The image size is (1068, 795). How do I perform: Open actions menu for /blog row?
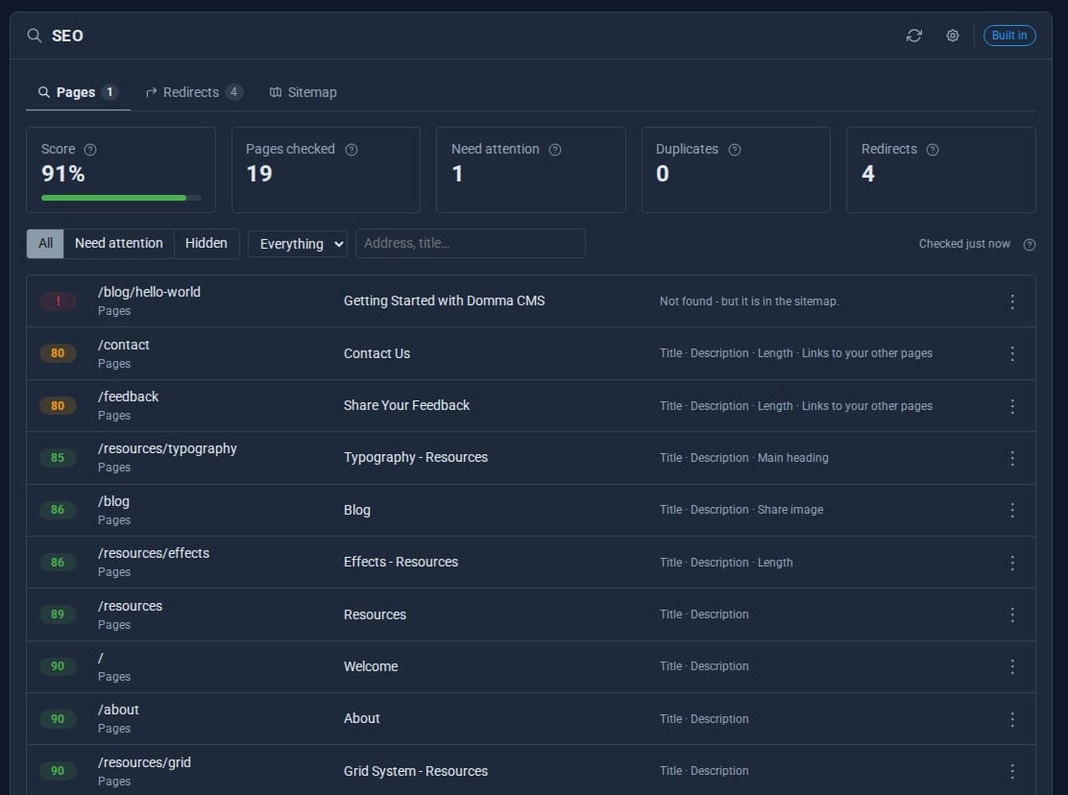point(1012,510)
